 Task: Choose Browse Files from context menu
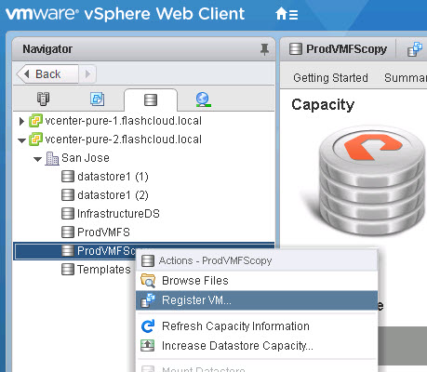point(257,281)
